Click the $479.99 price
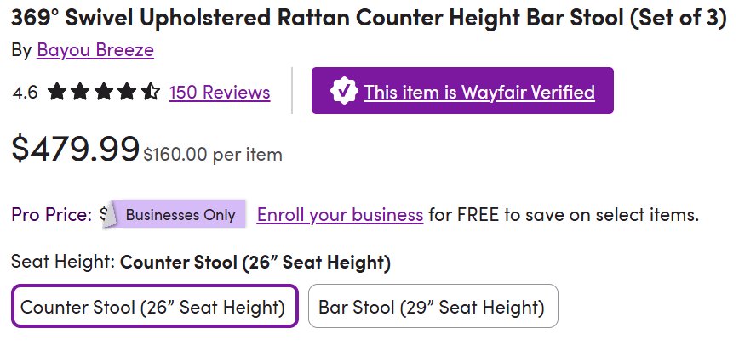739x345 pixels. point(76,149)
